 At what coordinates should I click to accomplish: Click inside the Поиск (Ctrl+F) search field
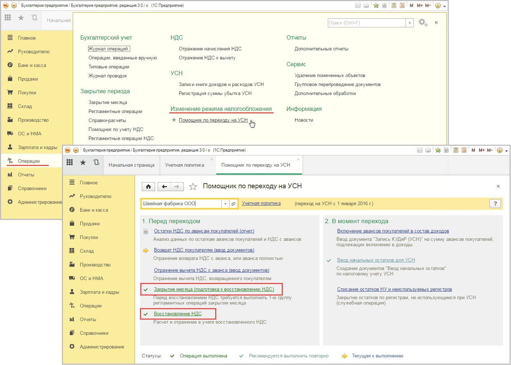pos(366,23)
